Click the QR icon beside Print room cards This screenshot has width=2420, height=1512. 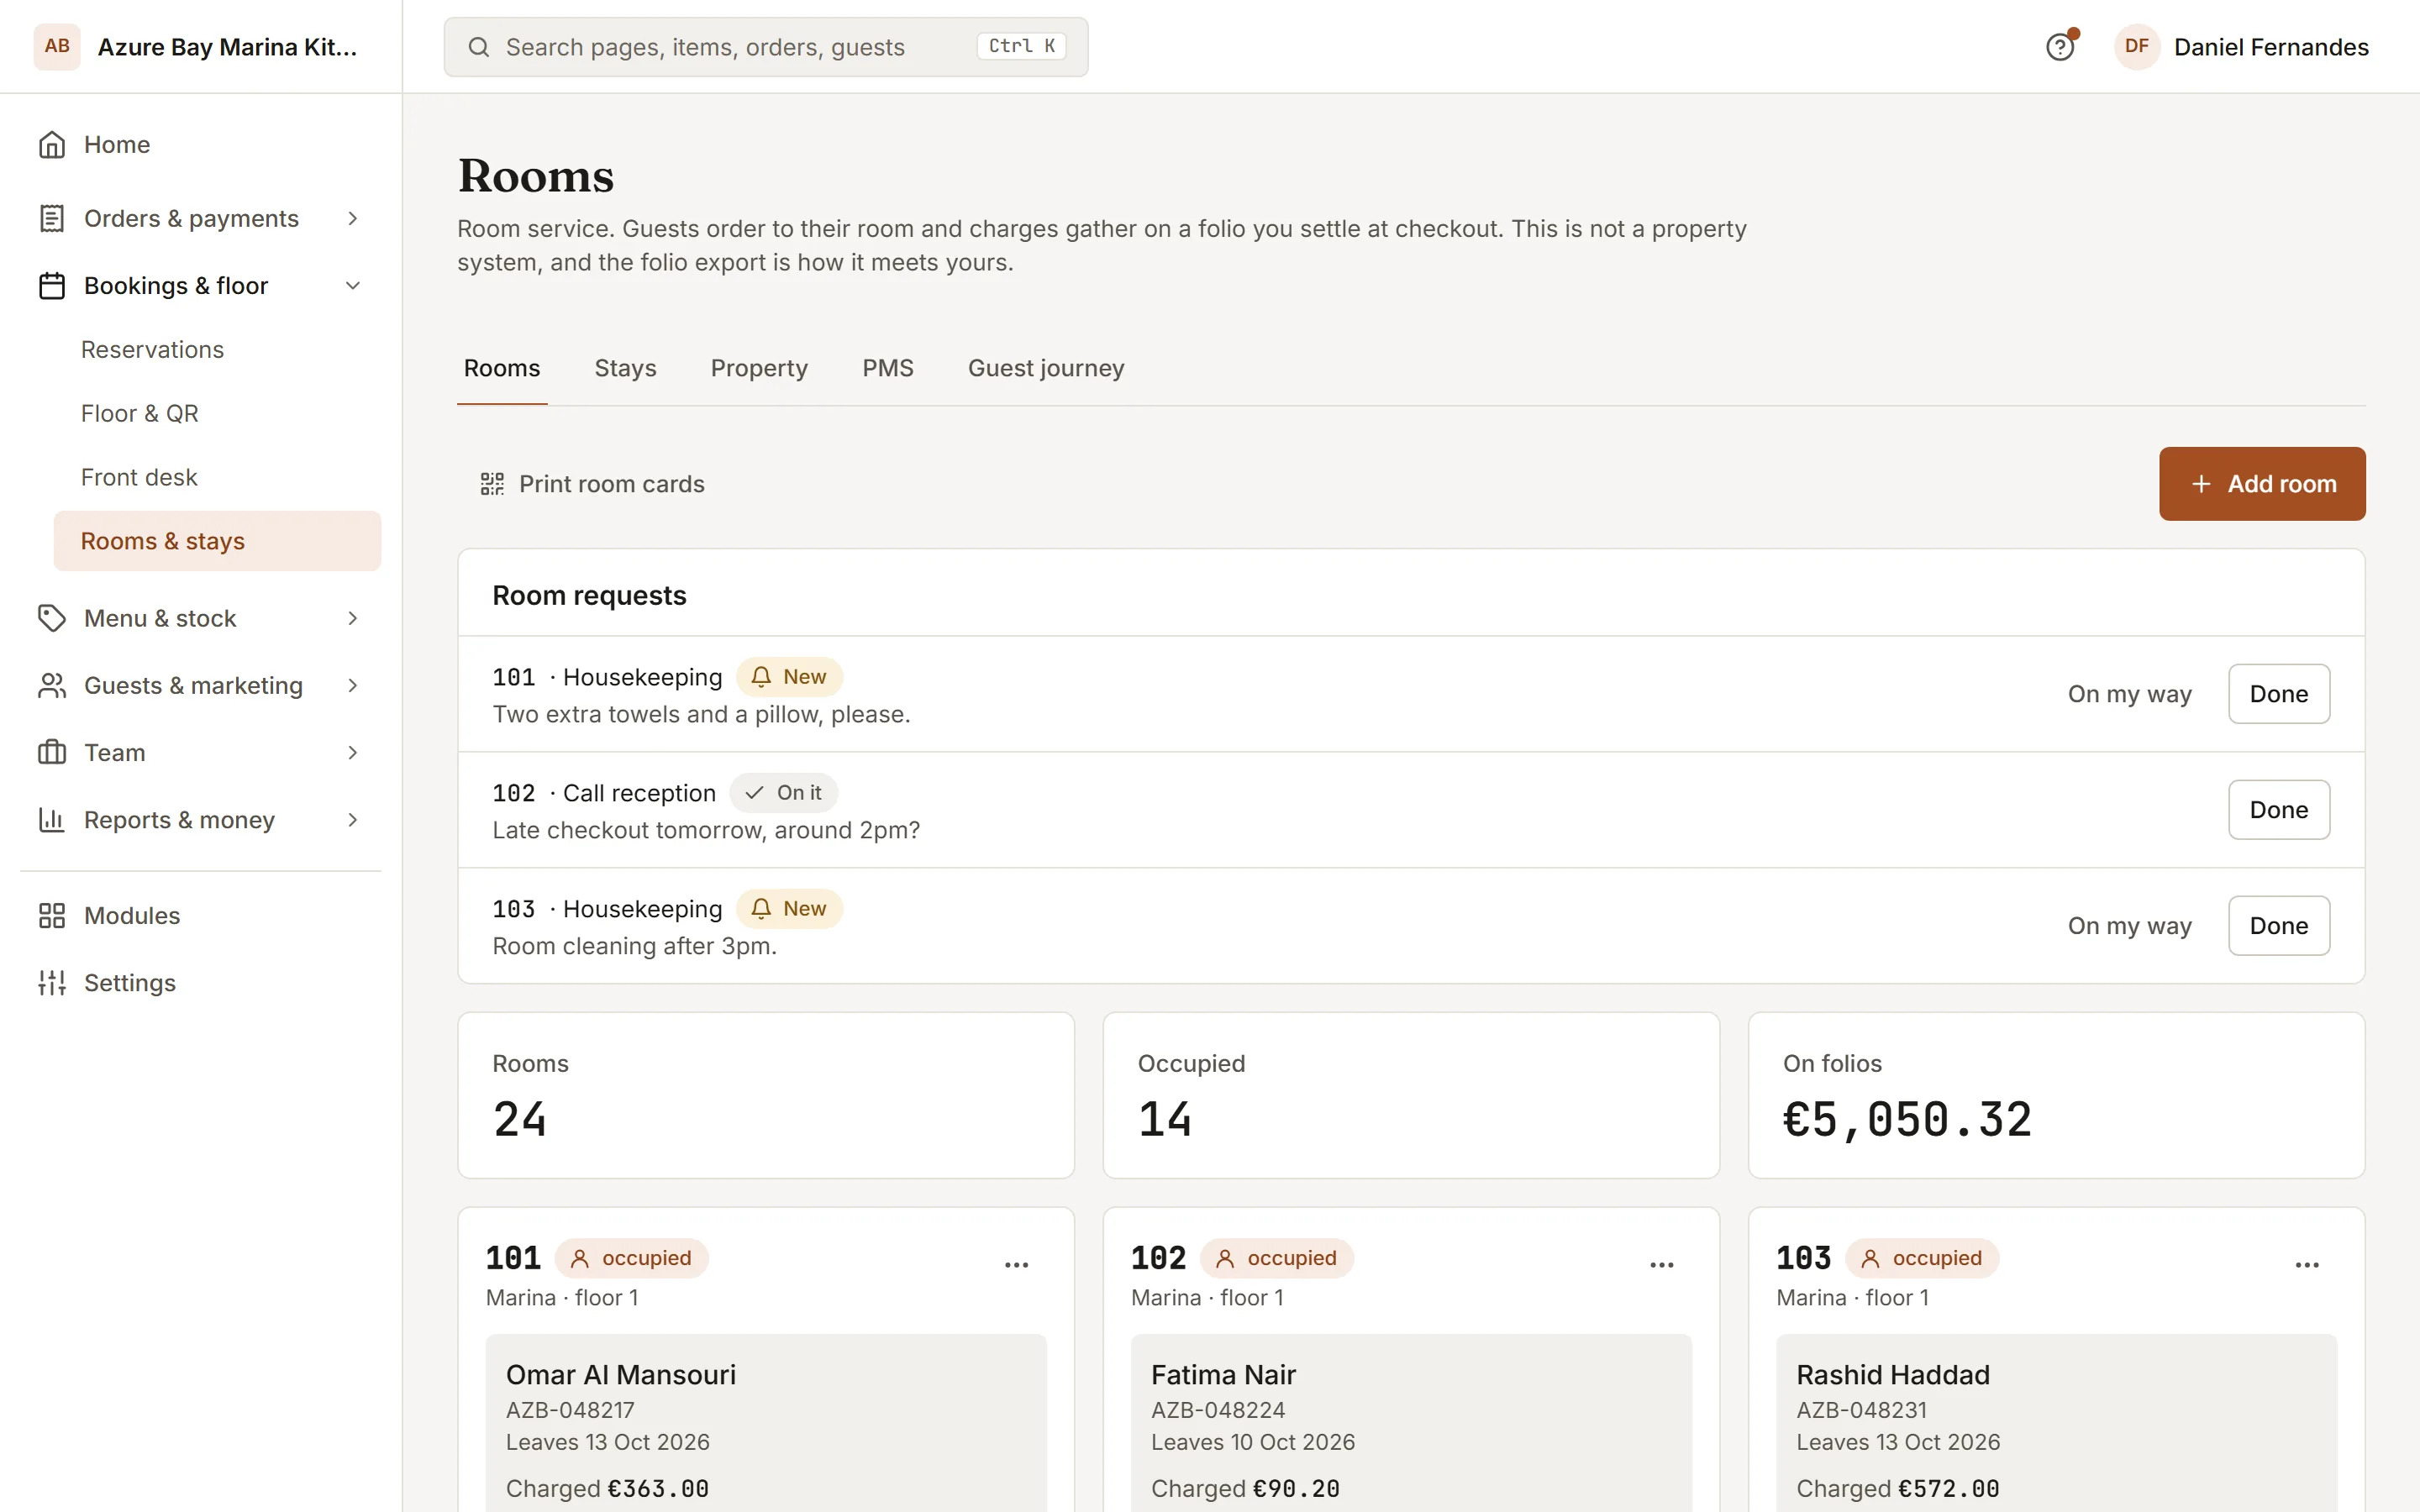click(x=492, y=484)
